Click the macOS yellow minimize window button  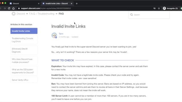tap(3, 3)
